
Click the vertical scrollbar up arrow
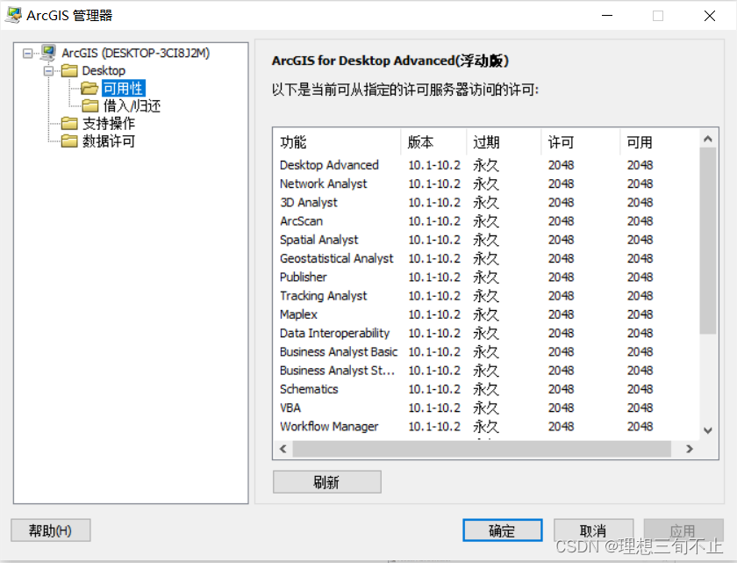pyautogui.click(x=708, y=139)
